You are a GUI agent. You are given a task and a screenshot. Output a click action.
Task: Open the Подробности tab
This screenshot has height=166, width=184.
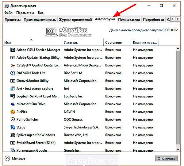coord(153,20)
